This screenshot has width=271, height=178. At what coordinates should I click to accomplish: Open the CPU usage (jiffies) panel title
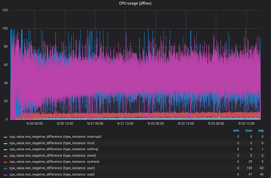pyautogui.click(x=135, y=3)
